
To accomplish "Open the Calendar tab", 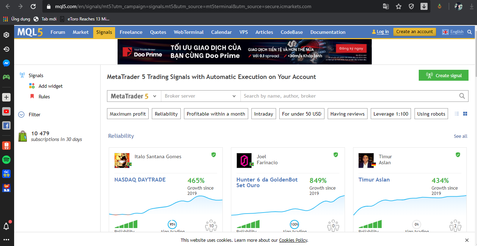I will pos(221,32).
